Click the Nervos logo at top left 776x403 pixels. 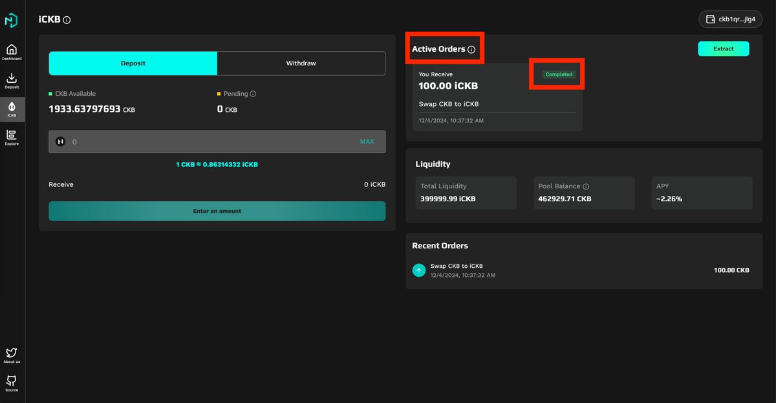pos(12,20)
